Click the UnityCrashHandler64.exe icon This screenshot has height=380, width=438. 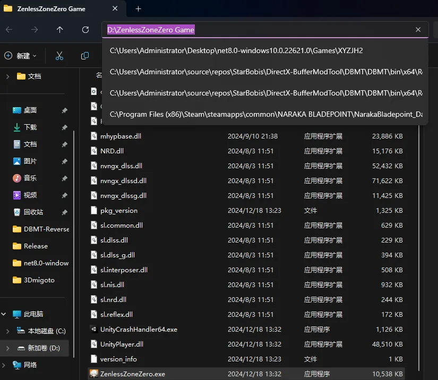[x=94, y=329]
